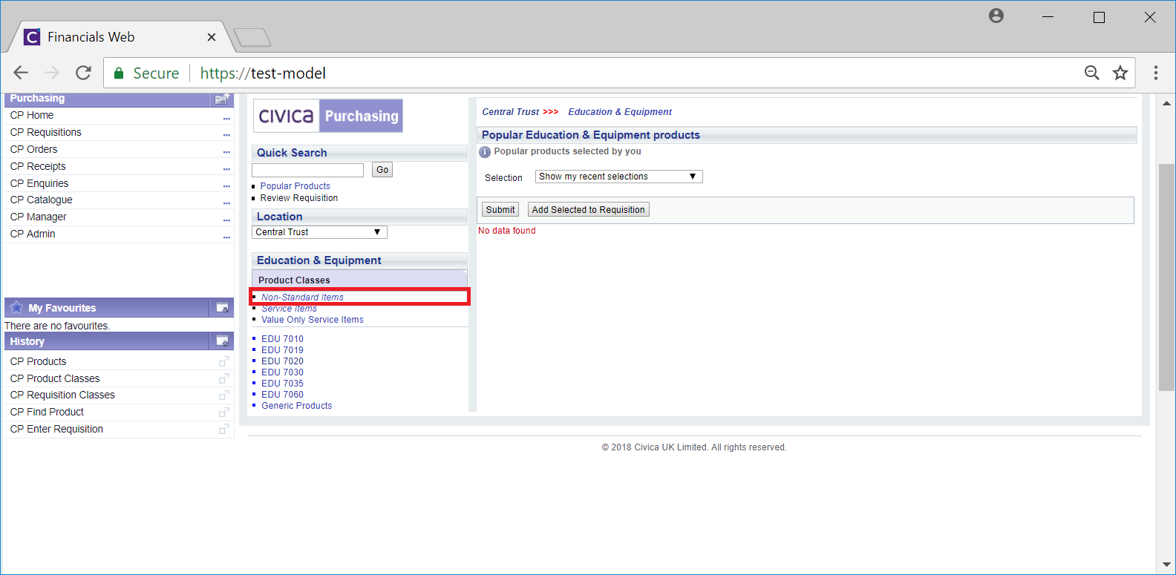
Task: Open the EDU 7020 product class link
Action: point(282,361)
